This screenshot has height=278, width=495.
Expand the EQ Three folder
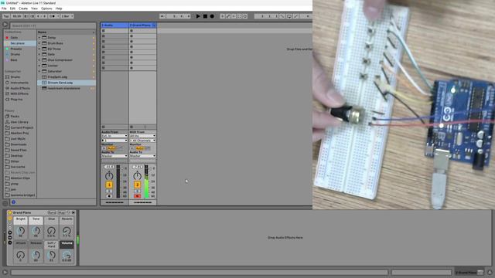pyautogui.click(x=39, y=49)
